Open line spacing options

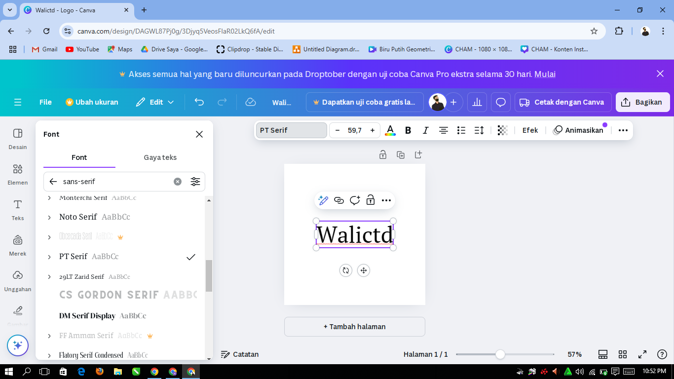click(x=479, y=130)
